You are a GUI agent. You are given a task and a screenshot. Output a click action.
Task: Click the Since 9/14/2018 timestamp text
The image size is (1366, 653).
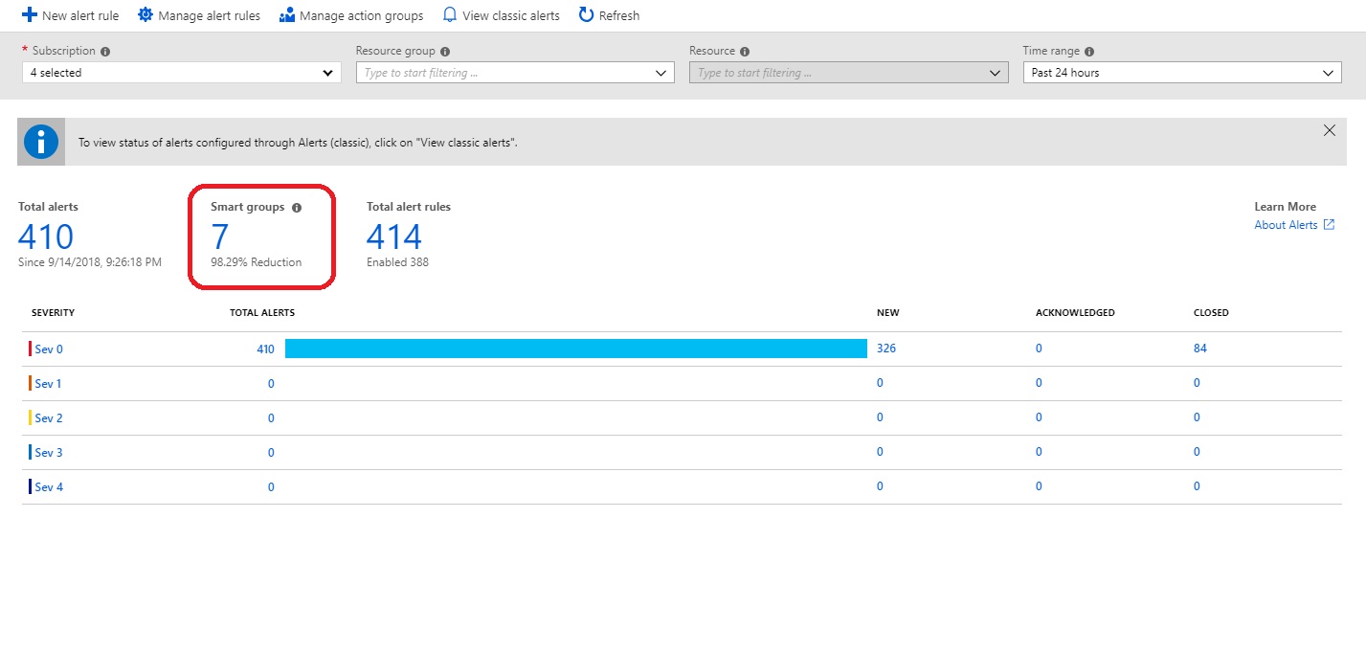90,262
